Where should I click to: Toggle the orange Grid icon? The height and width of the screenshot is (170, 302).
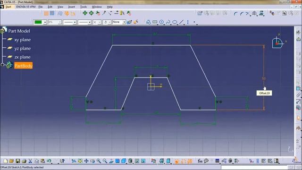point(46,13)
